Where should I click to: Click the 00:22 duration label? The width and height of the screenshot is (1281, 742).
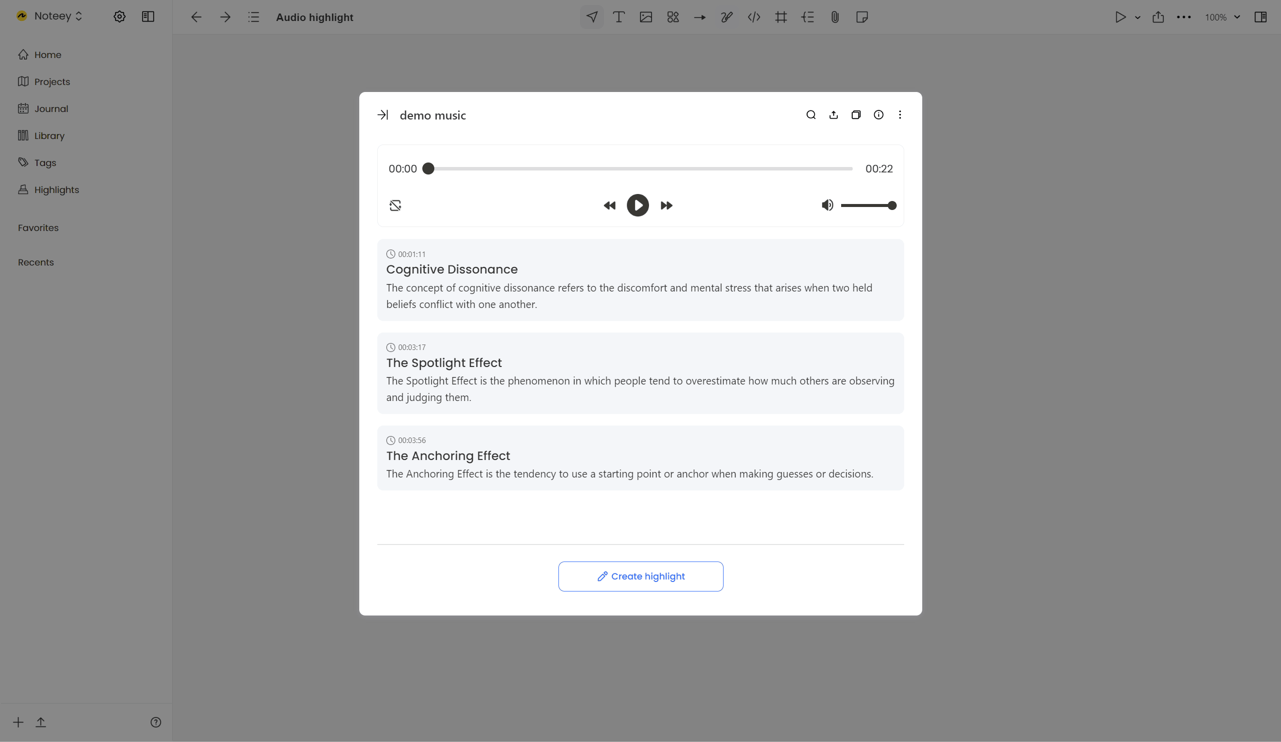(879, 168)
